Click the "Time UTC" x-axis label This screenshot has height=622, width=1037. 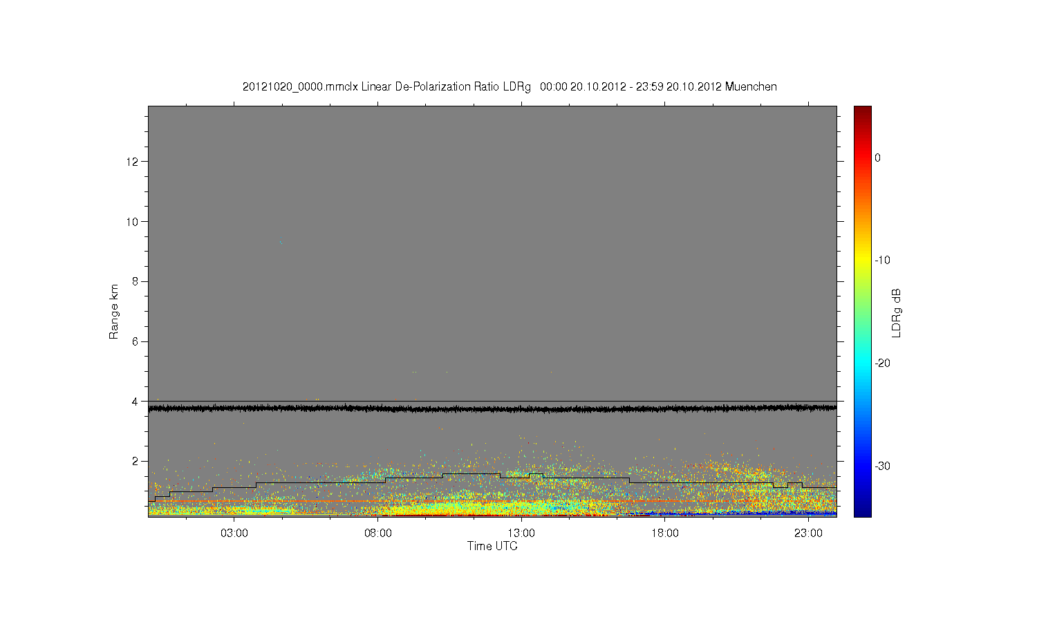[x=492, y=546]
